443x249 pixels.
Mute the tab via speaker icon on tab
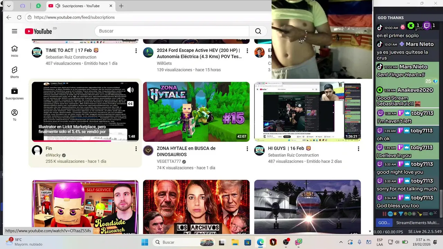[x=58, y=6]
